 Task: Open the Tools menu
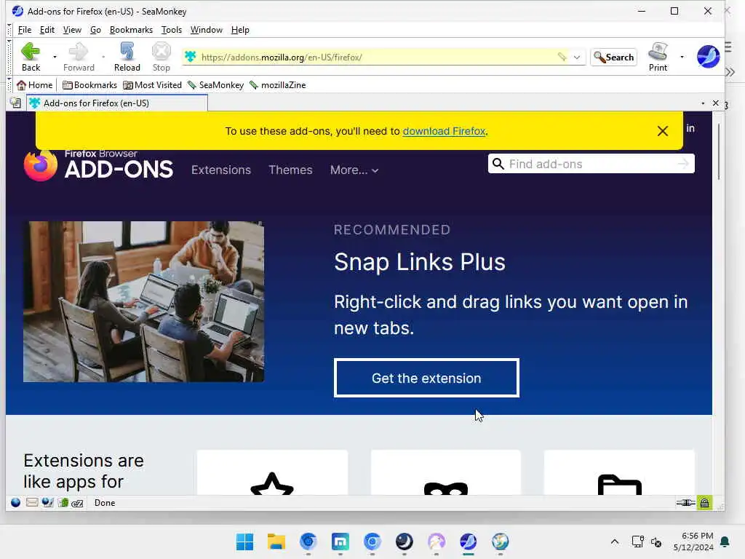[x=172, y=29]
